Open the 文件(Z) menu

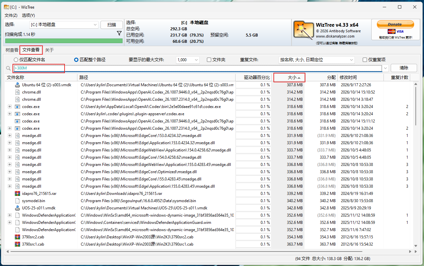(11, 15)
